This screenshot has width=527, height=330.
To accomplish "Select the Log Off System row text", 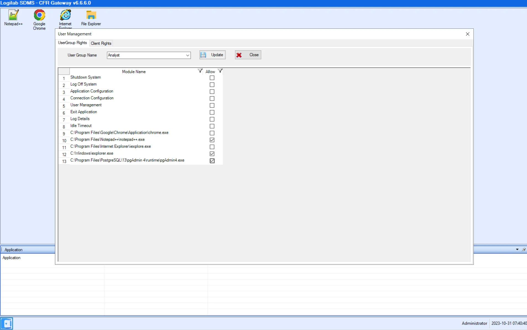I will point(83,84).
